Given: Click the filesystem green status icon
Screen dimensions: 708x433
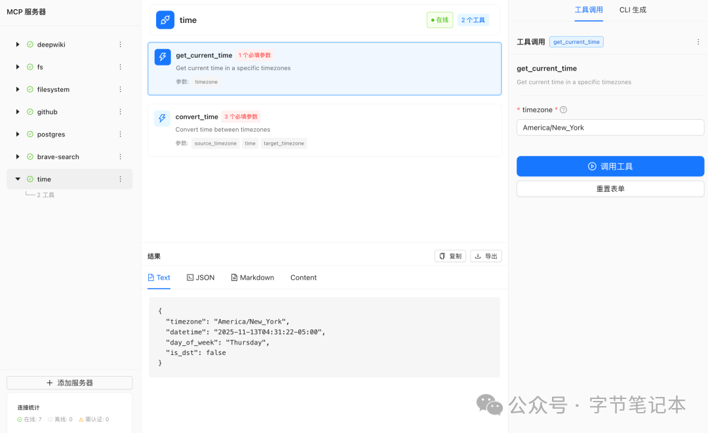Looking at the screenshot, I should click(29, 89).
